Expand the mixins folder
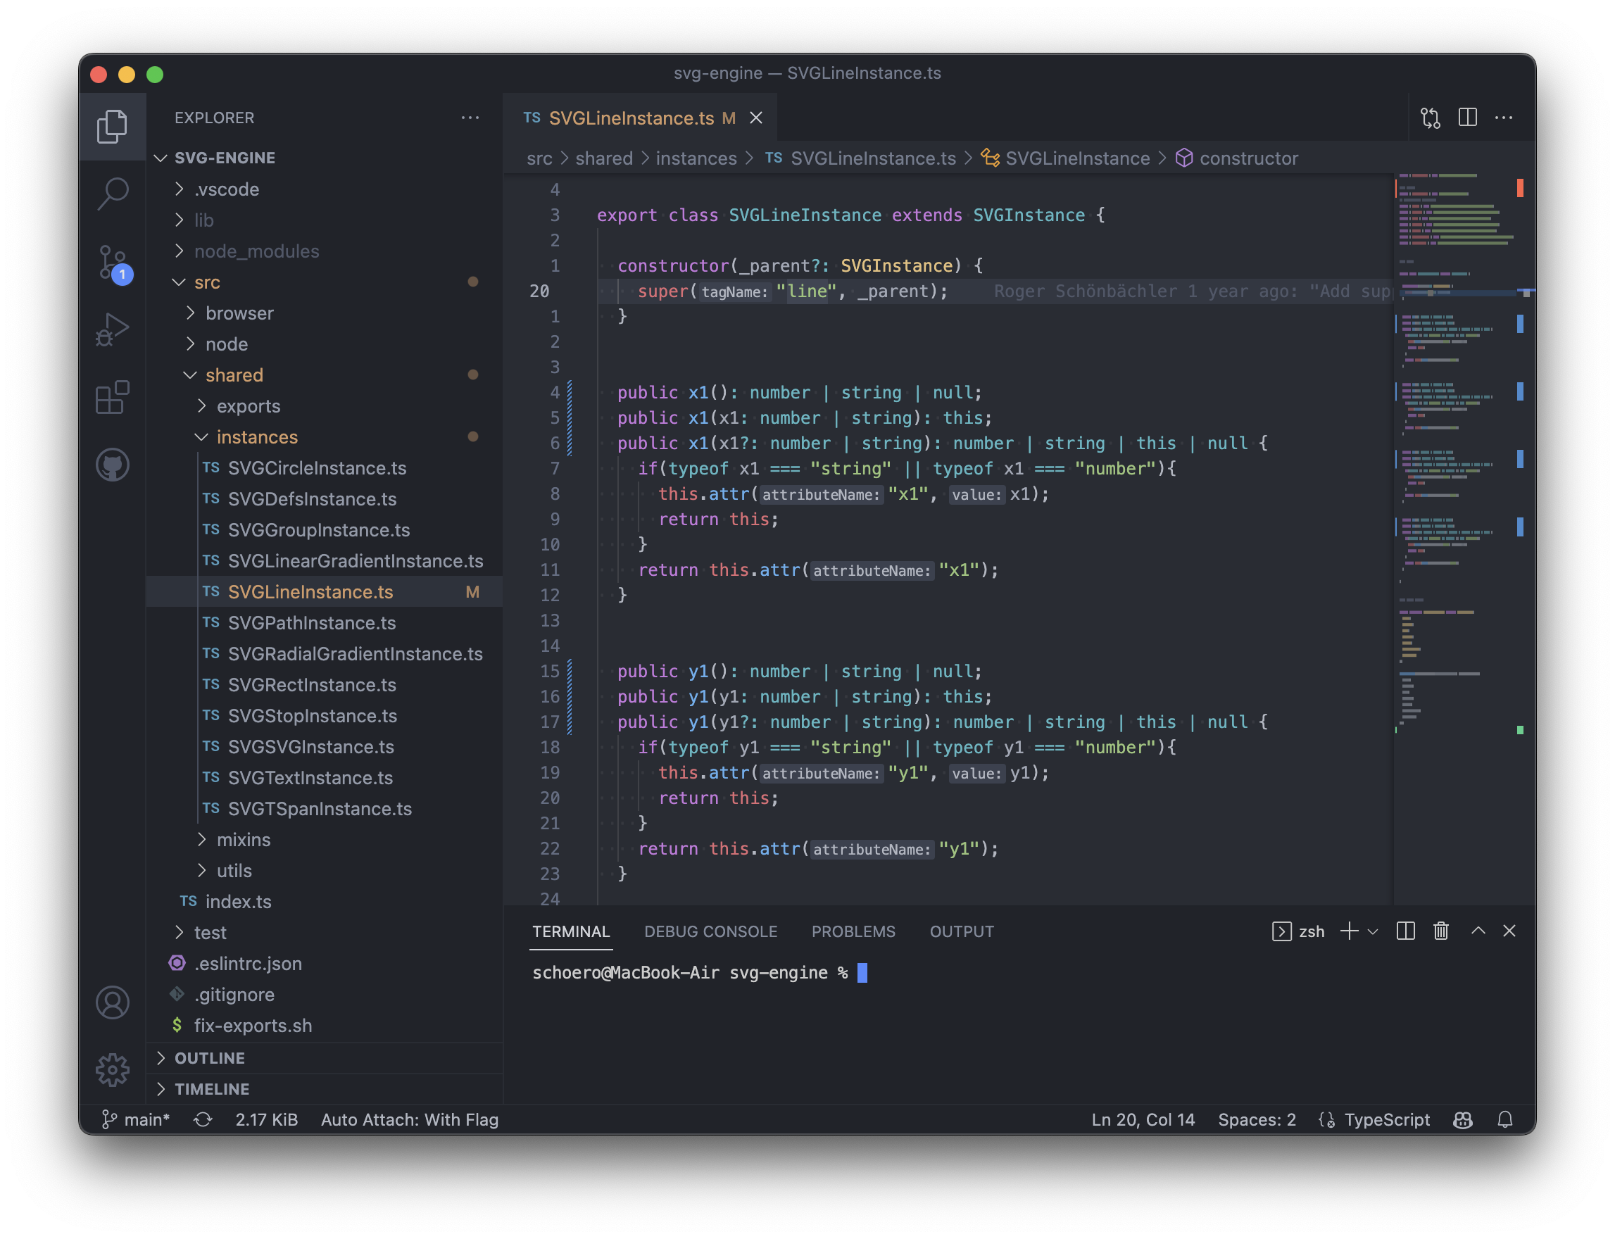Screen dimensions: 1615x1239 coord(244,840)
